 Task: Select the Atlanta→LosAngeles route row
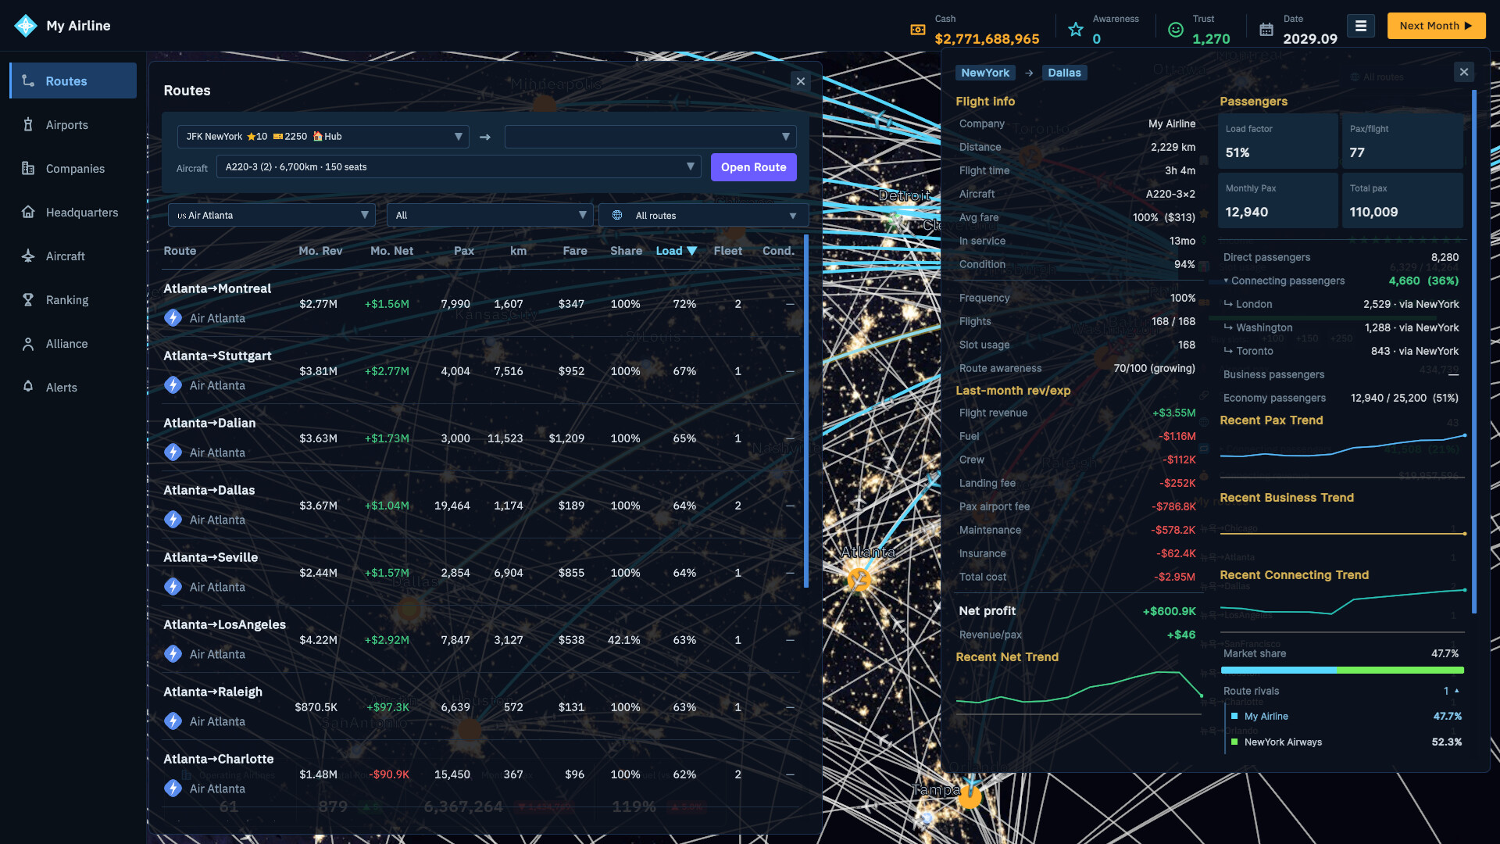(480, 639)
